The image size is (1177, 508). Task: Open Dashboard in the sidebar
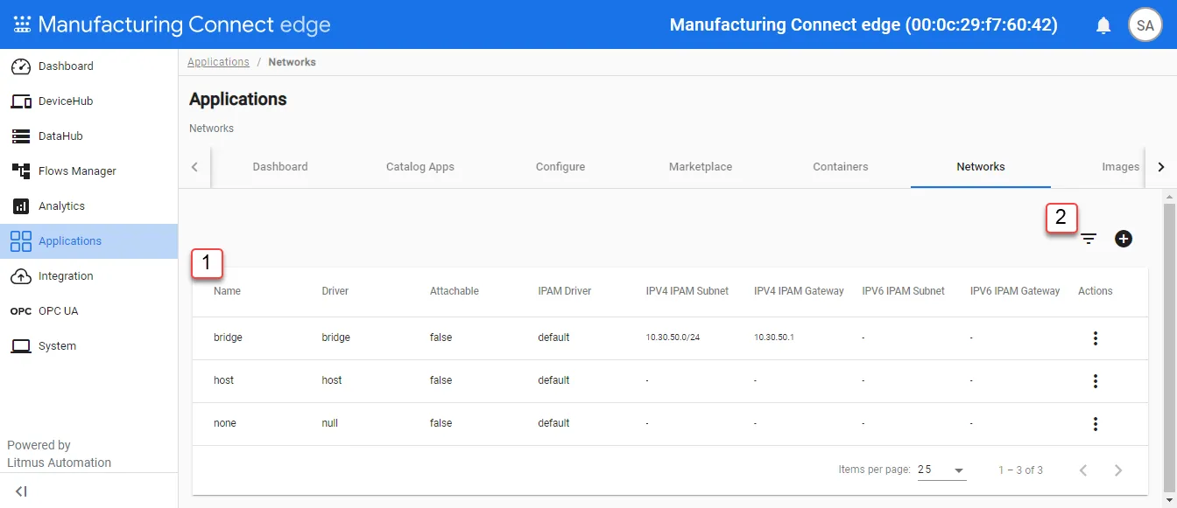[89, 66]
